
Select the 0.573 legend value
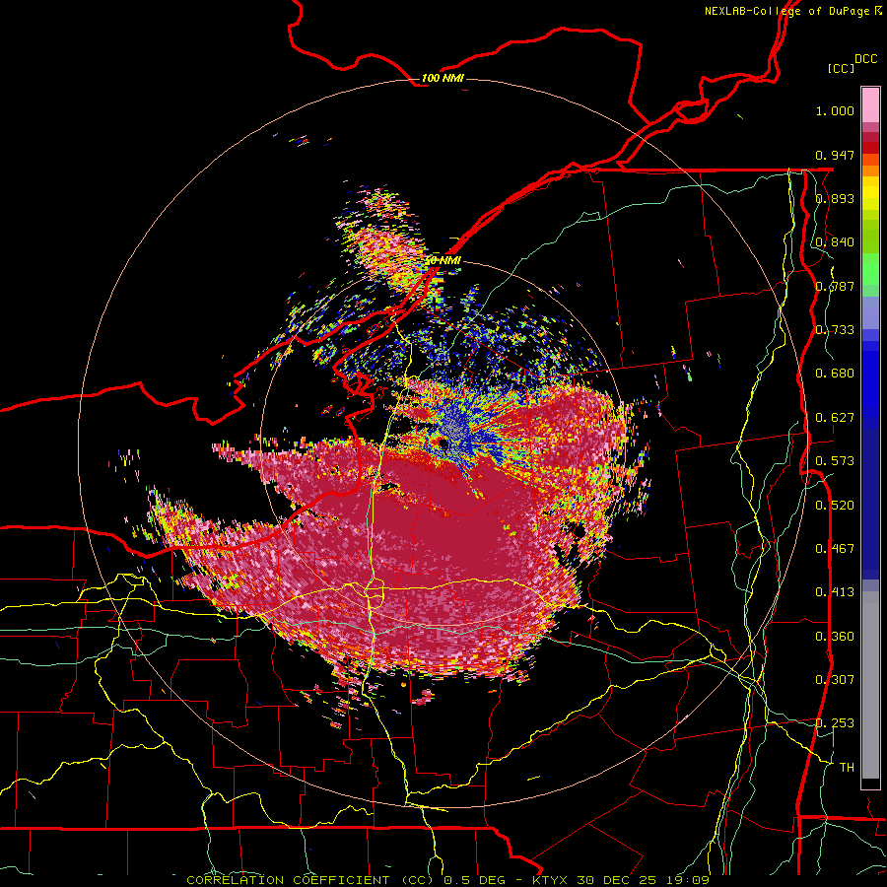[x=835, y=461]
